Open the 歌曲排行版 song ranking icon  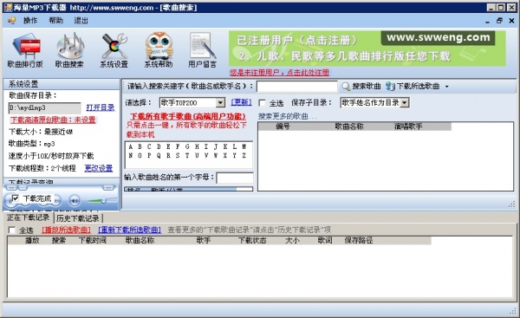[x=25, y=49]
